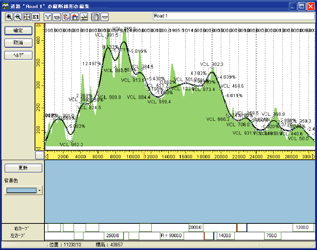Click the zoom in magnifier icon

click(9, 17)
